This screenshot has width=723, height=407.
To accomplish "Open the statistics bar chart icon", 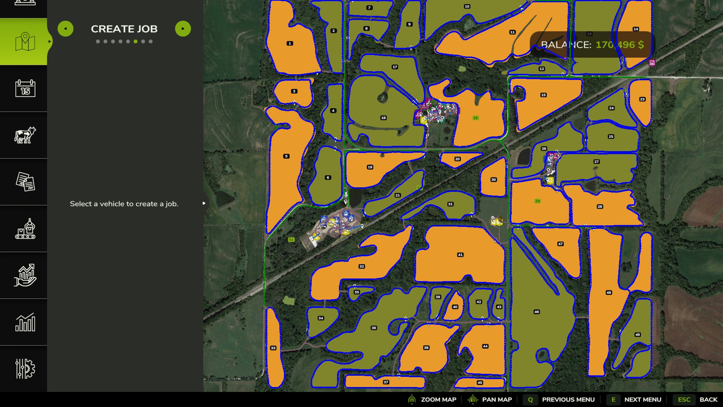I will [x=25, y=322].
